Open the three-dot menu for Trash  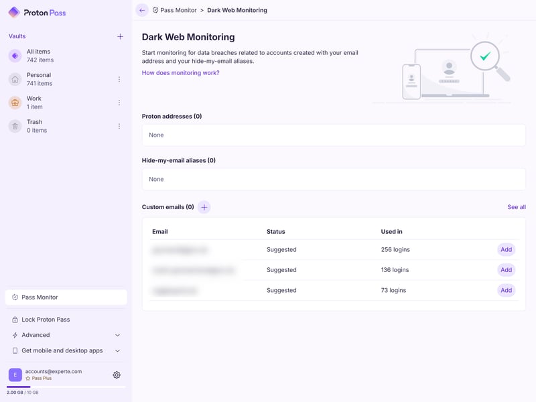click(119, 126)
